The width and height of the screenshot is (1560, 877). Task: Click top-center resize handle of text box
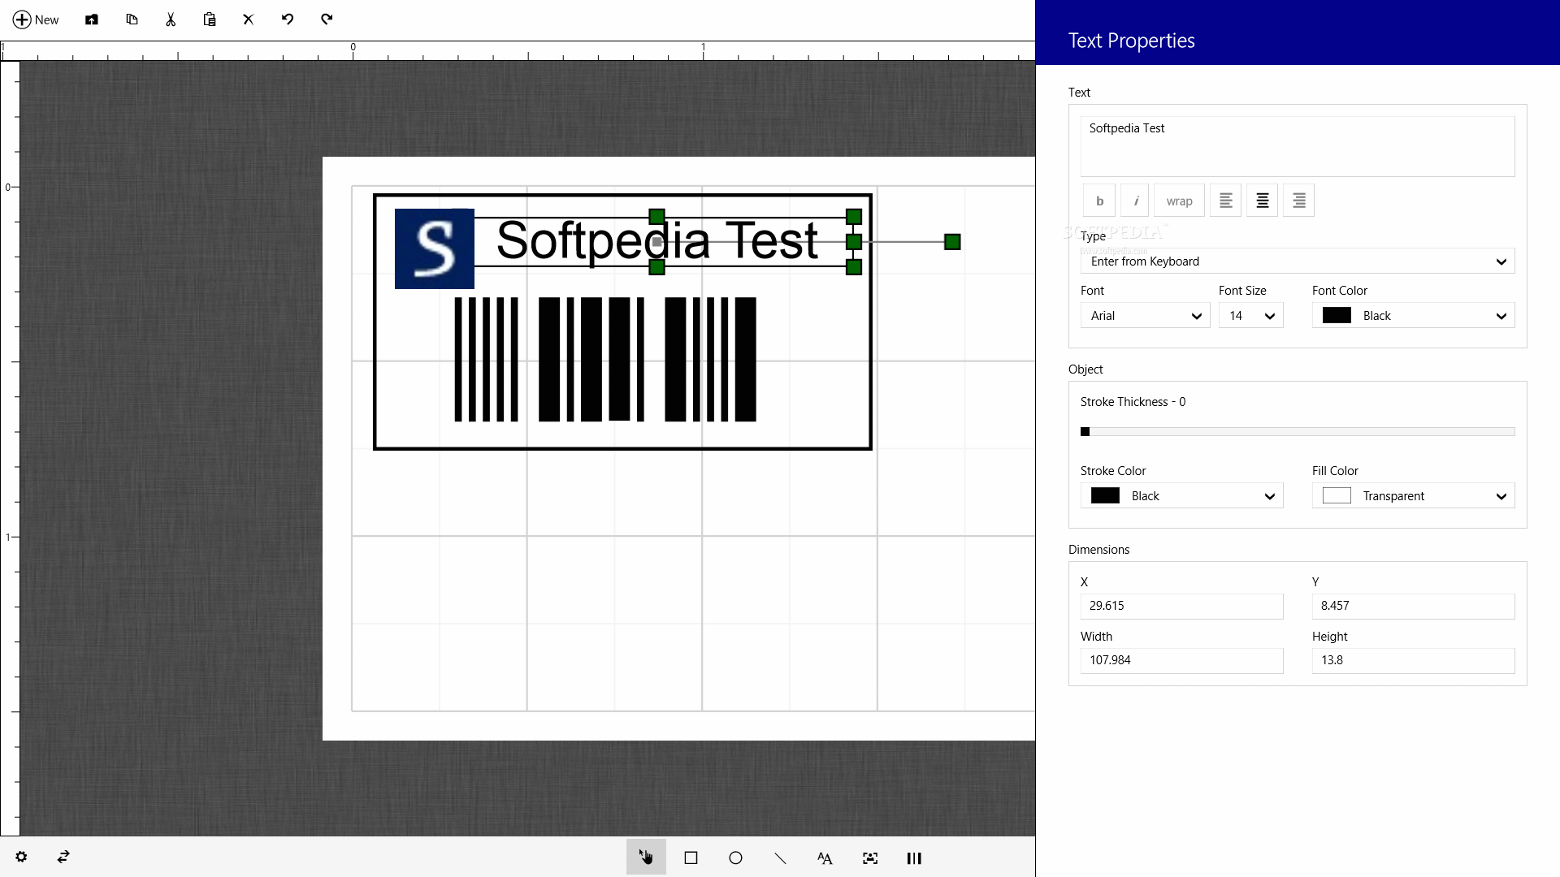pyautogui.click(x=656, y=217)
